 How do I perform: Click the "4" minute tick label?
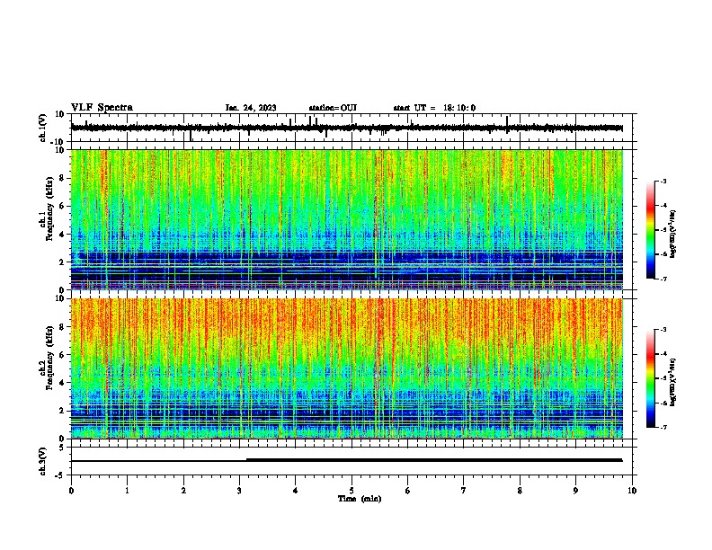pos(296,491)
